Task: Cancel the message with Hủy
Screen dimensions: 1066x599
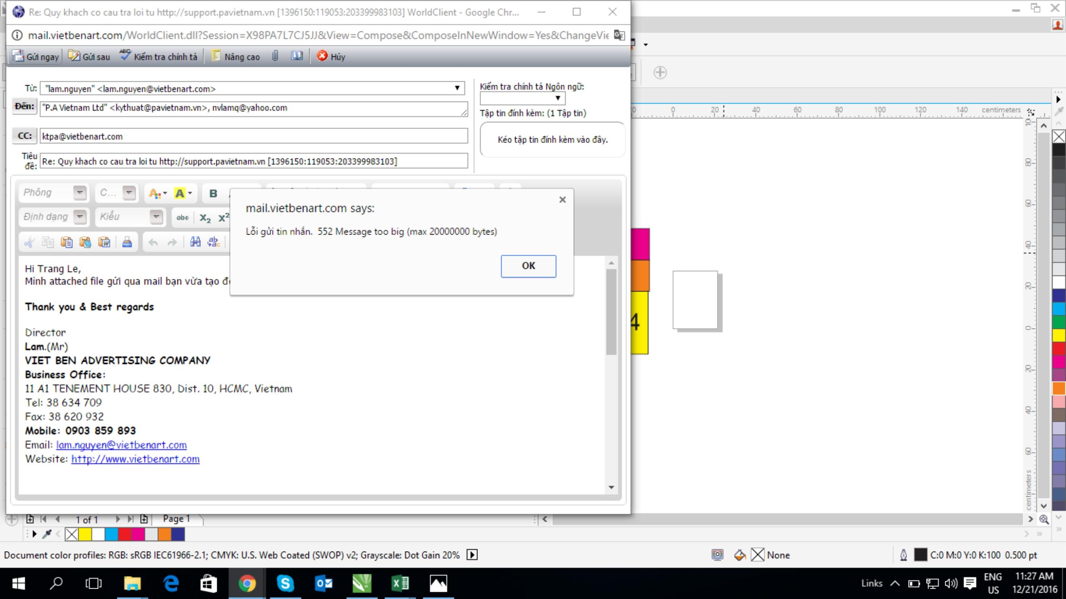Action: tap(331, 57)
